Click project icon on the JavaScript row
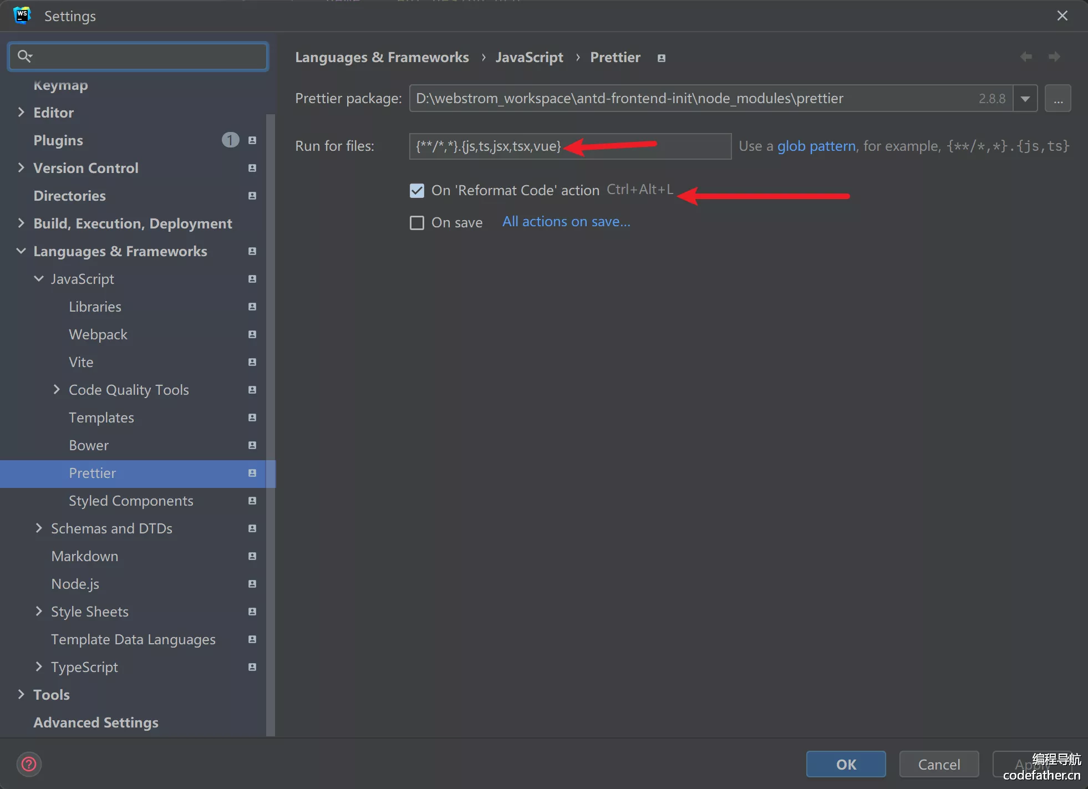Image resolution: width=1088 pixels, height=789 pixels. click(252, 279)
